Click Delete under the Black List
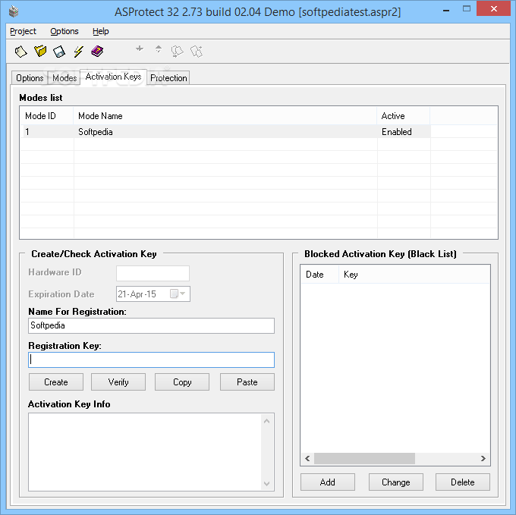 point(463,482)
